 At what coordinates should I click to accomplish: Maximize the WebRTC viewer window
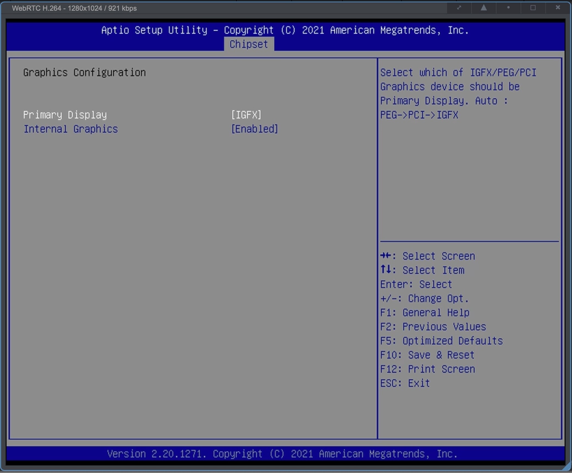533,8
